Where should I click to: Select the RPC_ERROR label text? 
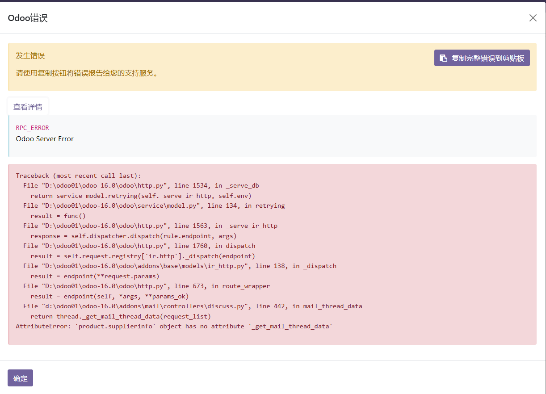click(x=33, y=128)
